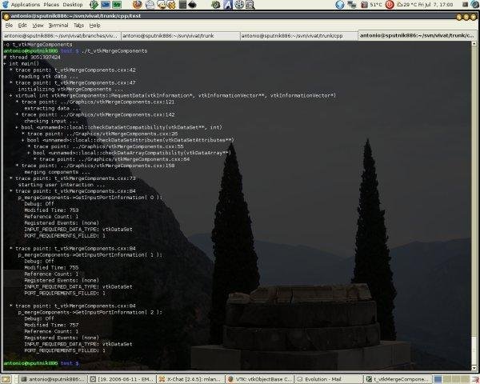Click the 'Modified Time: 757' line

[51, 325]
